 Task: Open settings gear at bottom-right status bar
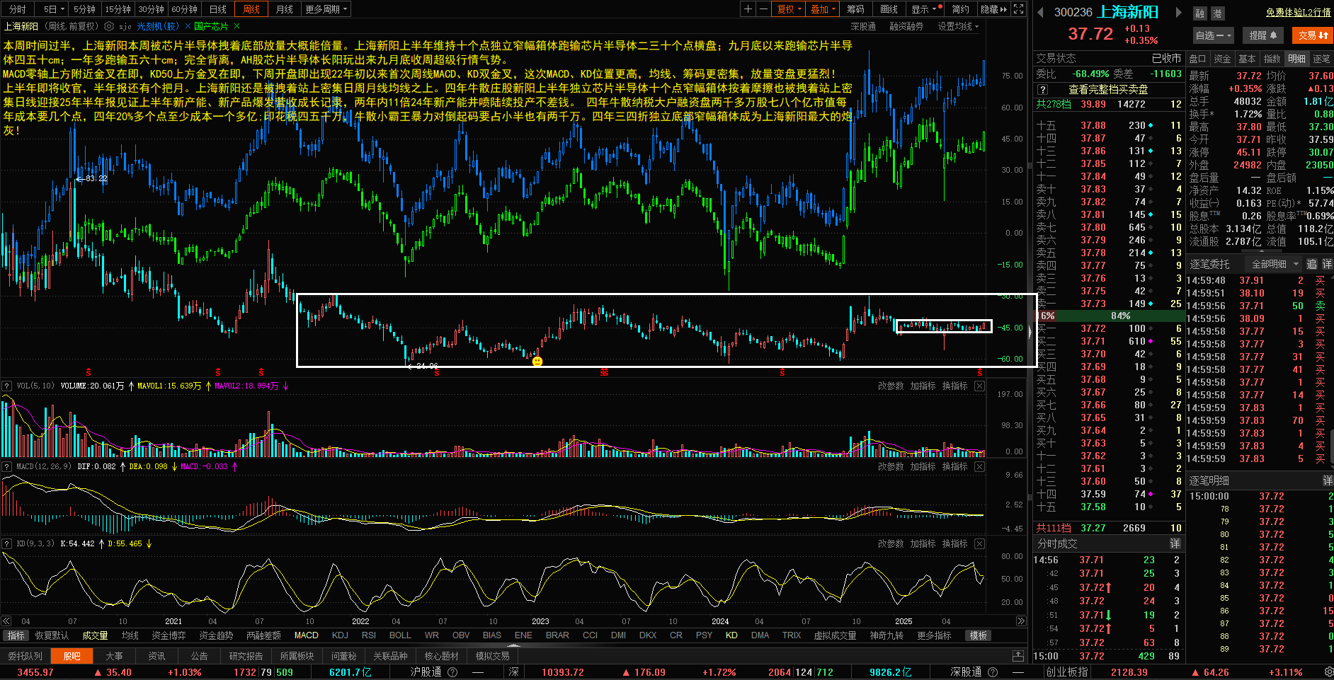[1328, 672]
